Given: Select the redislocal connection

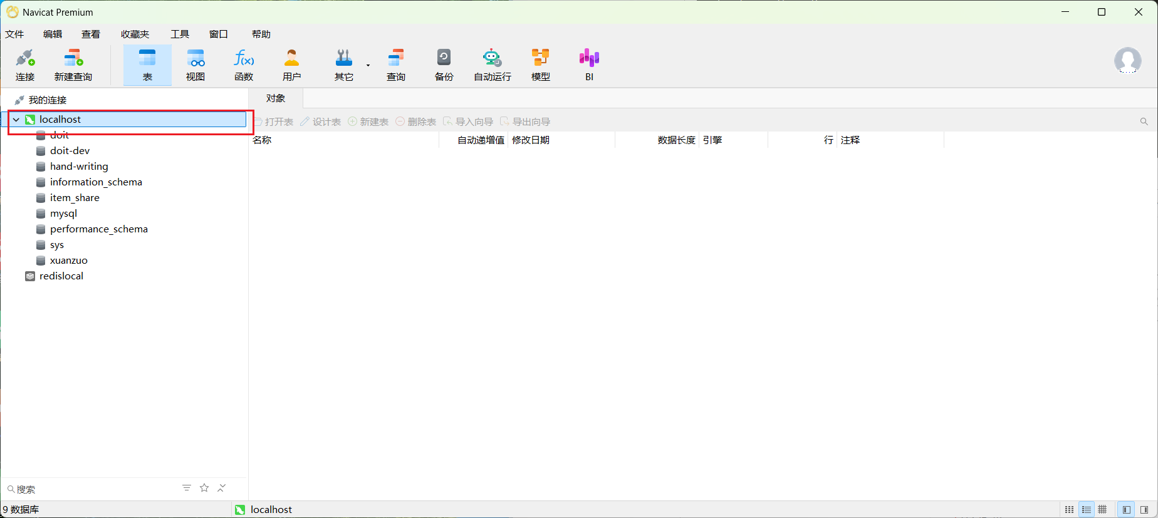Looking at the screenshot, I should (x=61, y=276).
